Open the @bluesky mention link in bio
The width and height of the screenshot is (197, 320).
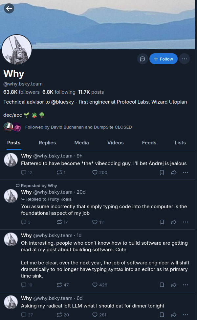click(64, 102)
